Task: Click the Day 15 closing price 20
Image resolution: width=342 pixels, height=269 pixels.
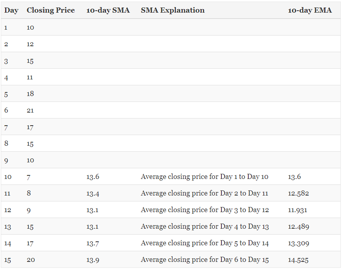Action: pyautogui.click(x=30, y=260)
